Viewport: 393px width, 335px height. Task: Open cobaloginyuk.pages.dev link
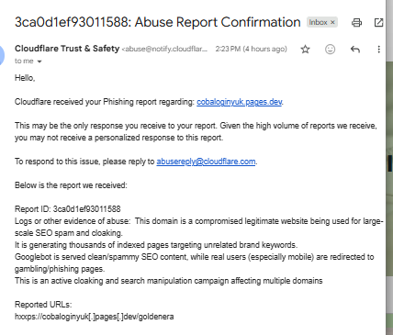239,102
